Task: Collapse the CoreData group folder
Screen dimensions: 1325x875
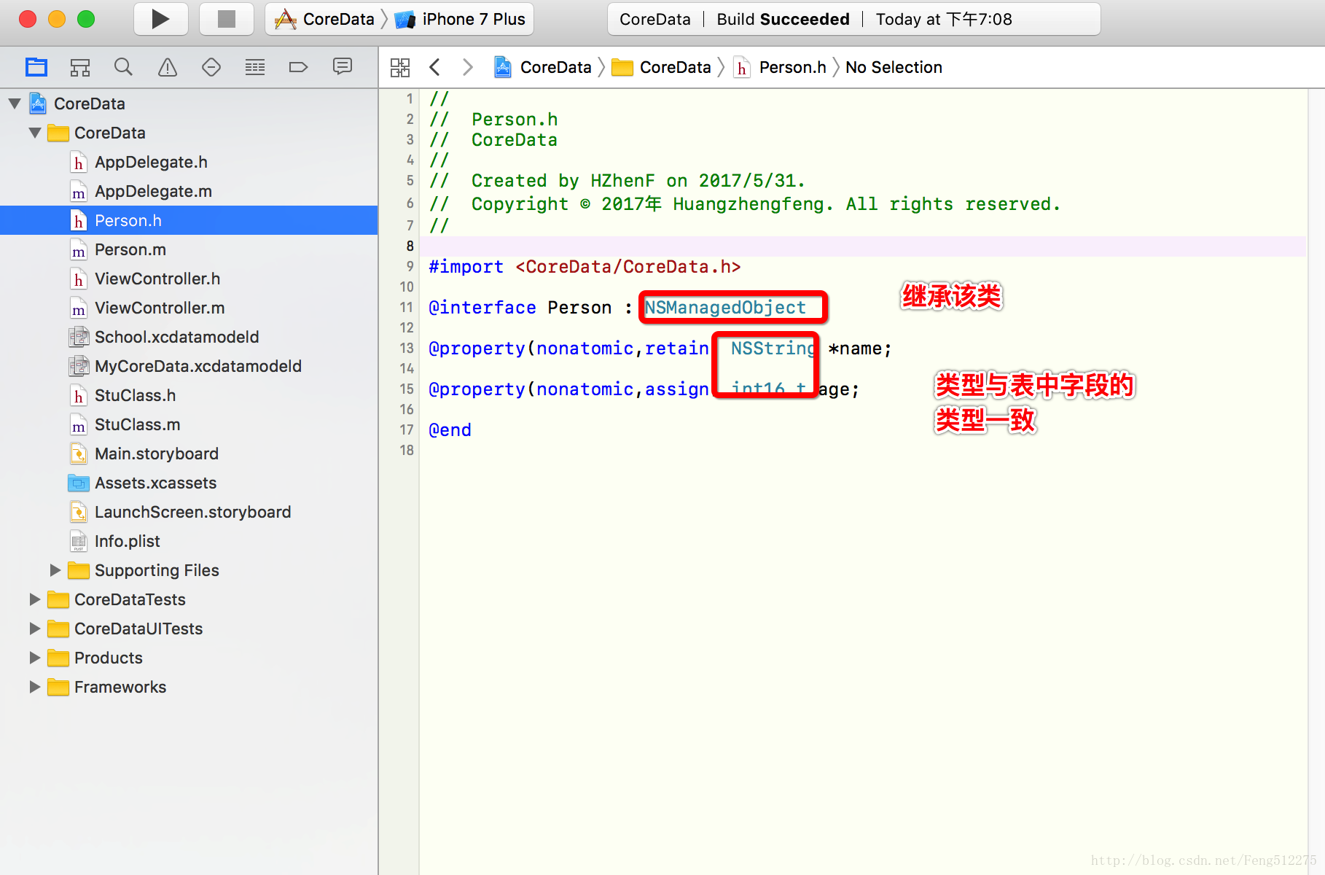Action: tap(35, 133)
